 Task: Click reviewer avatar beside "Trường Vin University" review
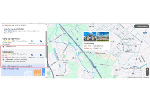pos(3,59)
